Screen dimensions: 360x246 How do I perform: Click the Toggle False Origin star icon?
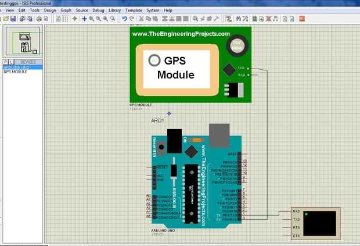(x=75, y=19)
